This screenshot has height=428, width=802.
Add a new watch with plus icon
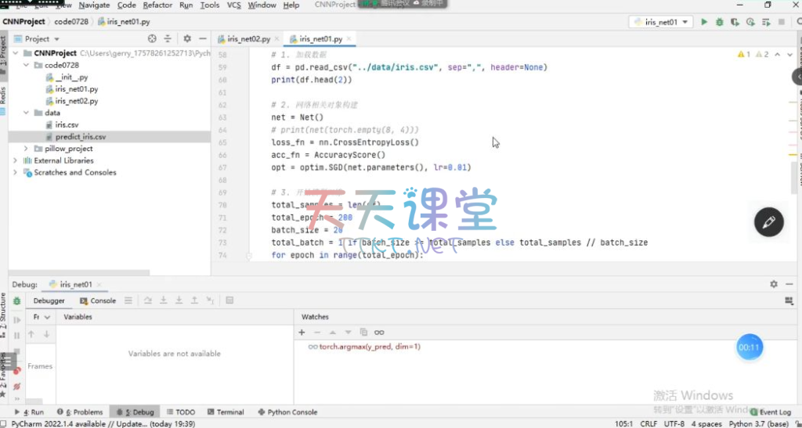pyautogui.click(x=302, y=332)
